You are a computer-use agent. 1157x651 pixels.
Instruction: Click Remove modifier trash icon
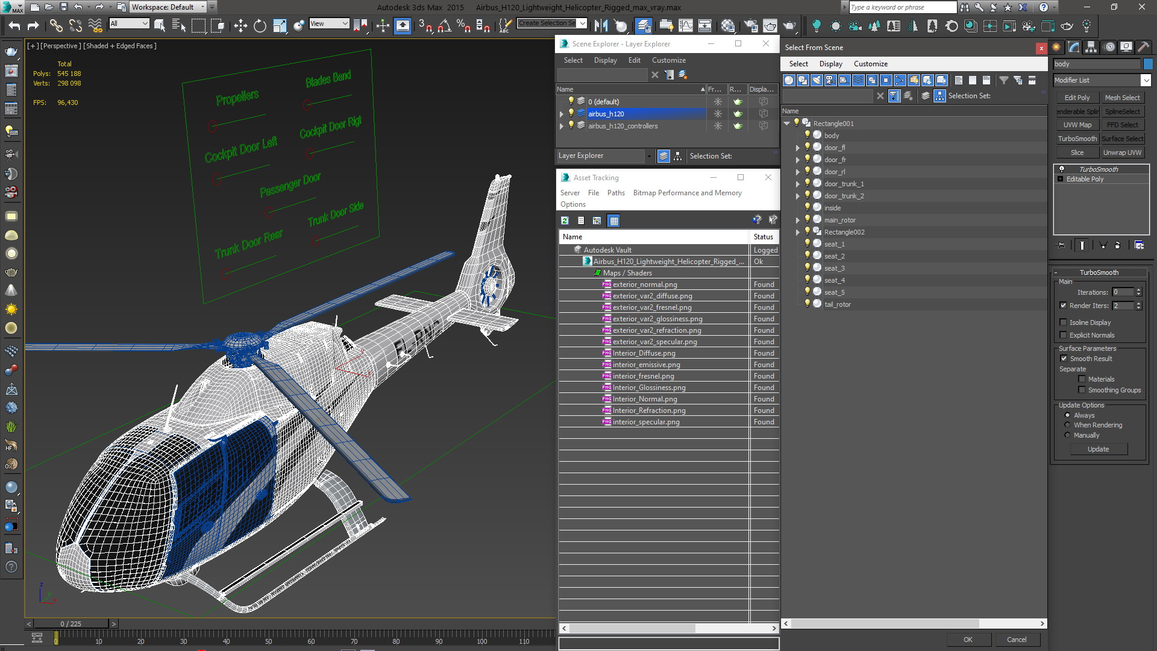click(1117, 245)
